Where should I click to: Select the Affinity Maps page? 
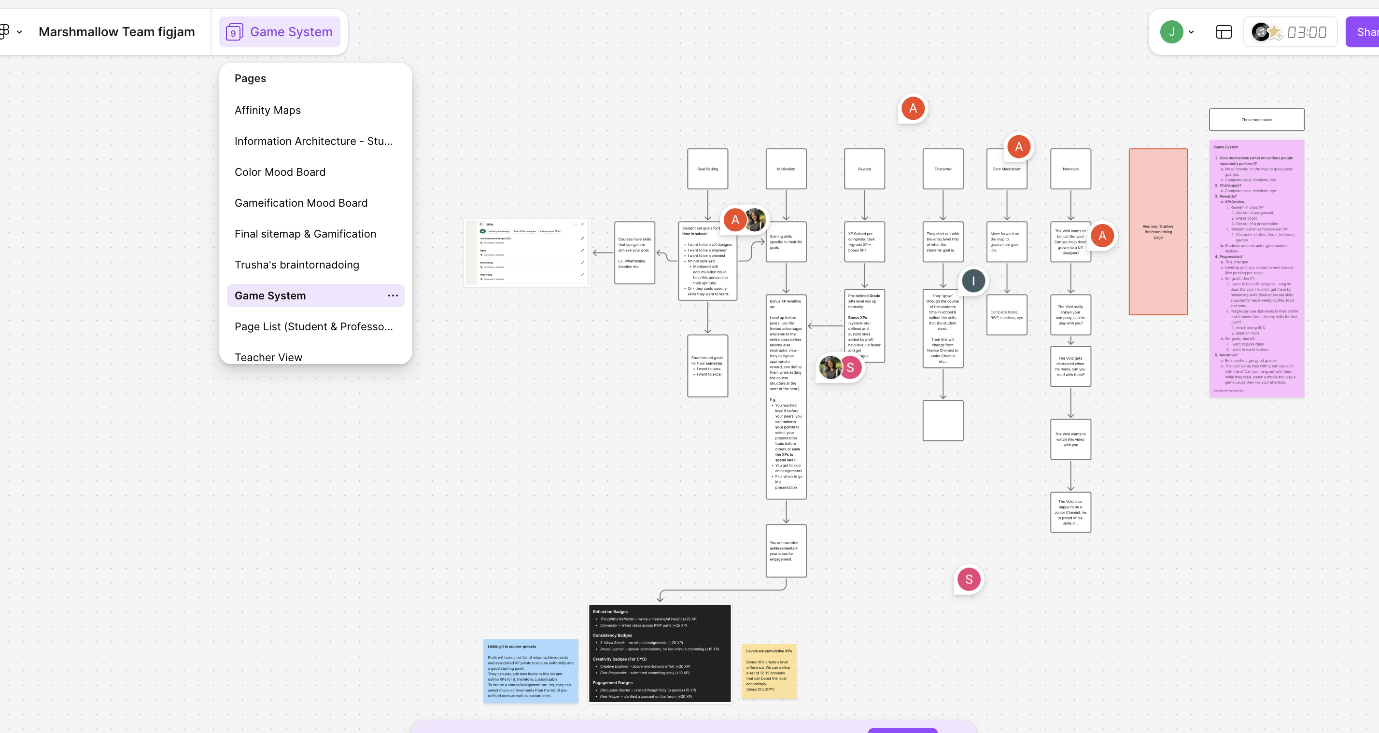pyautogui.click(x=267, y=110)
